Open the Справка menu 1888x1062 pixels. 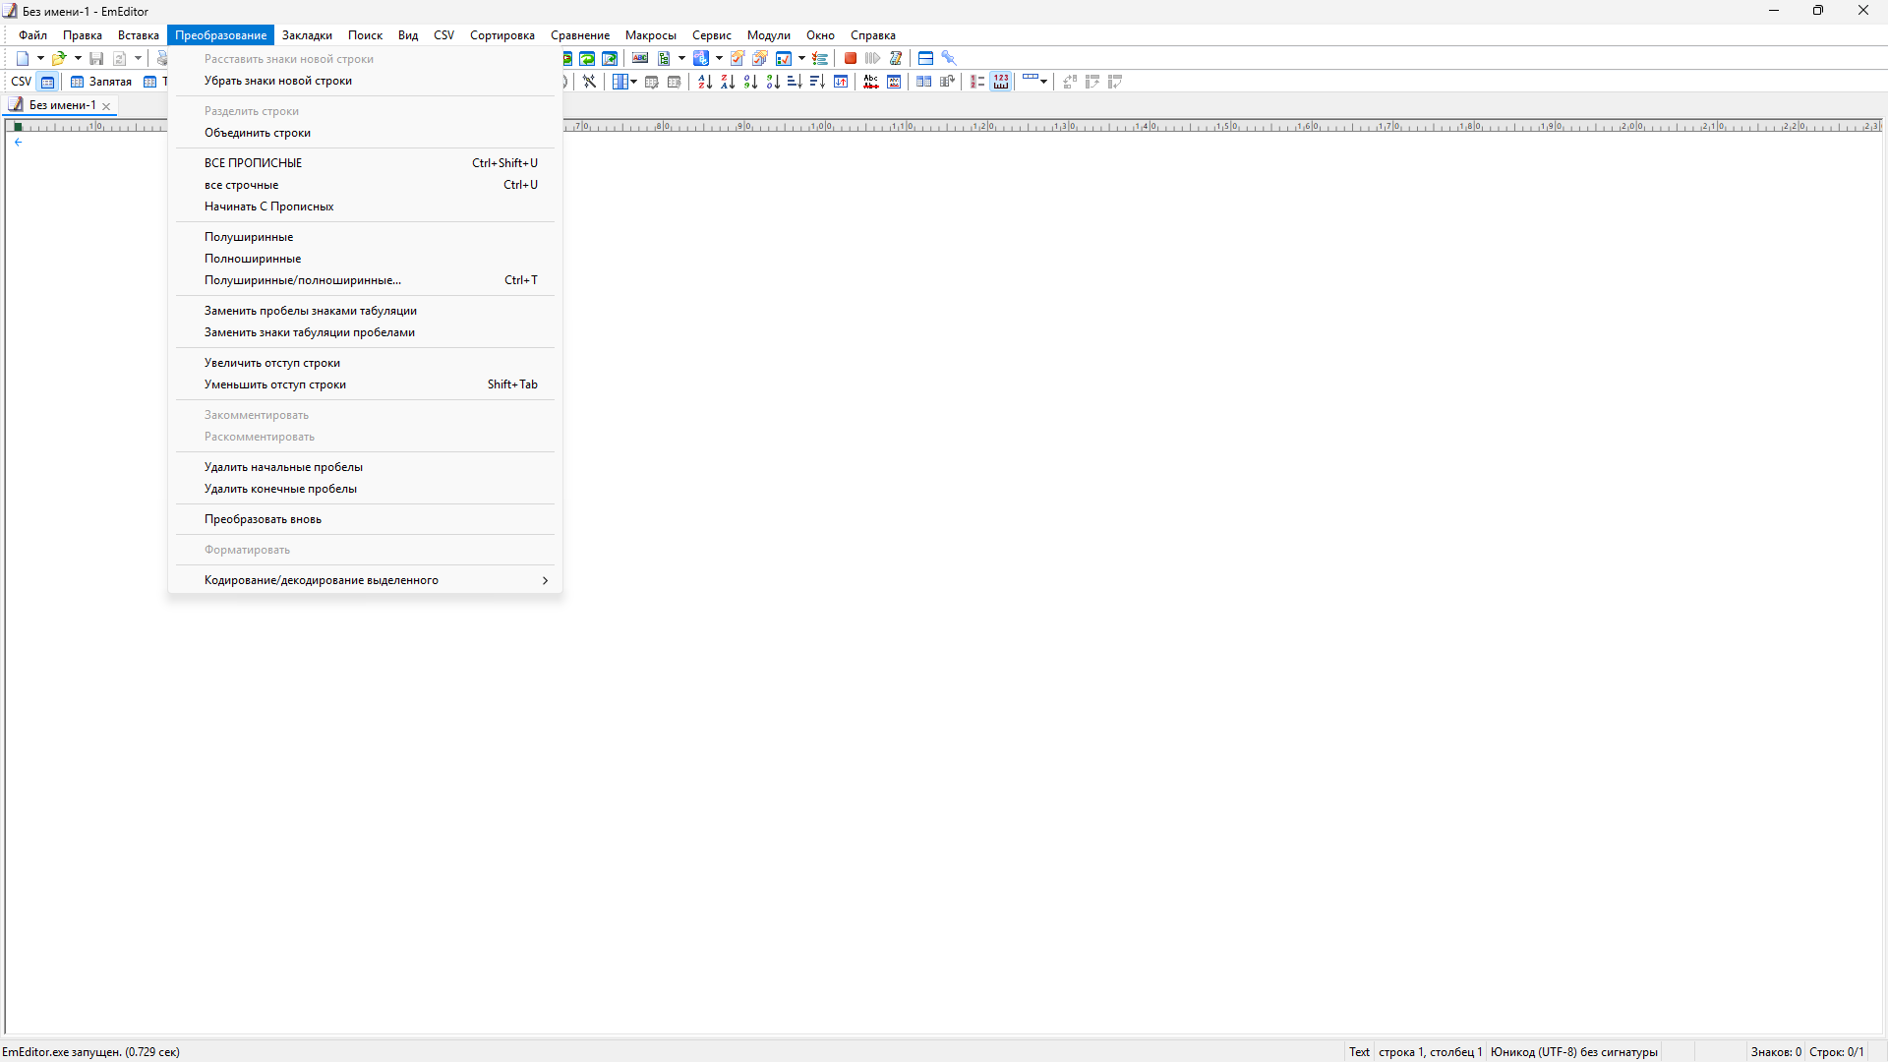873,35
